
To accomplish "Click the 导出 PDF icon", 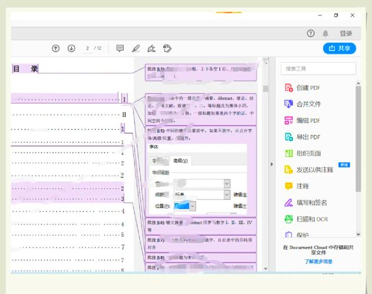I will (x=288, y=137).
